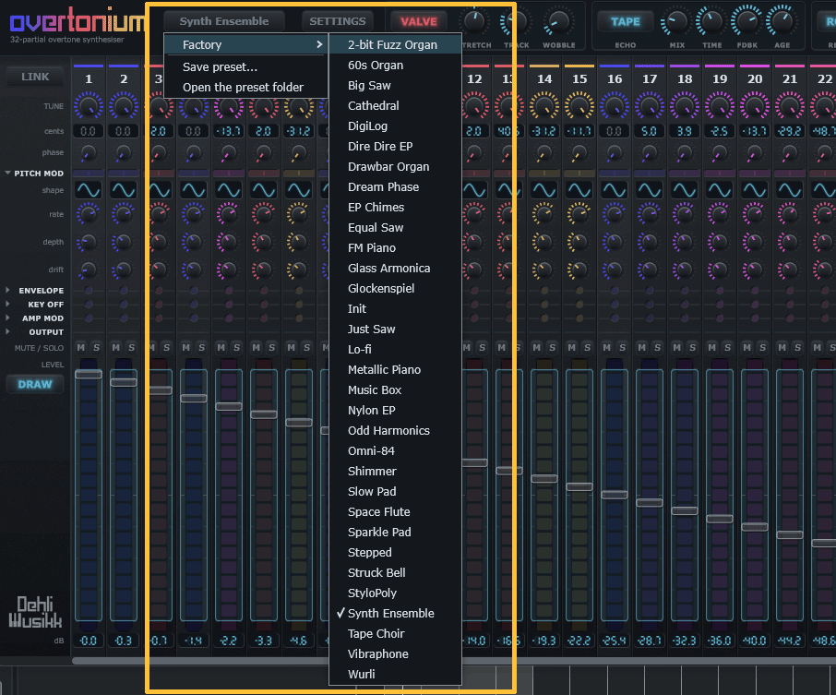Click the waveform shape icon for partial 18
Viewport: 836px width, 695px height.
(x=685, y=190)
